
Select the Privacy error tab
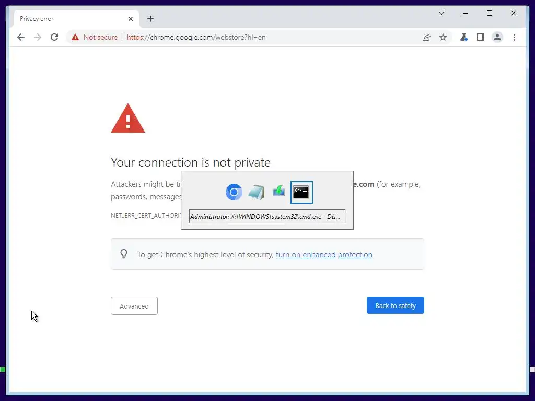tap(76, 19)
